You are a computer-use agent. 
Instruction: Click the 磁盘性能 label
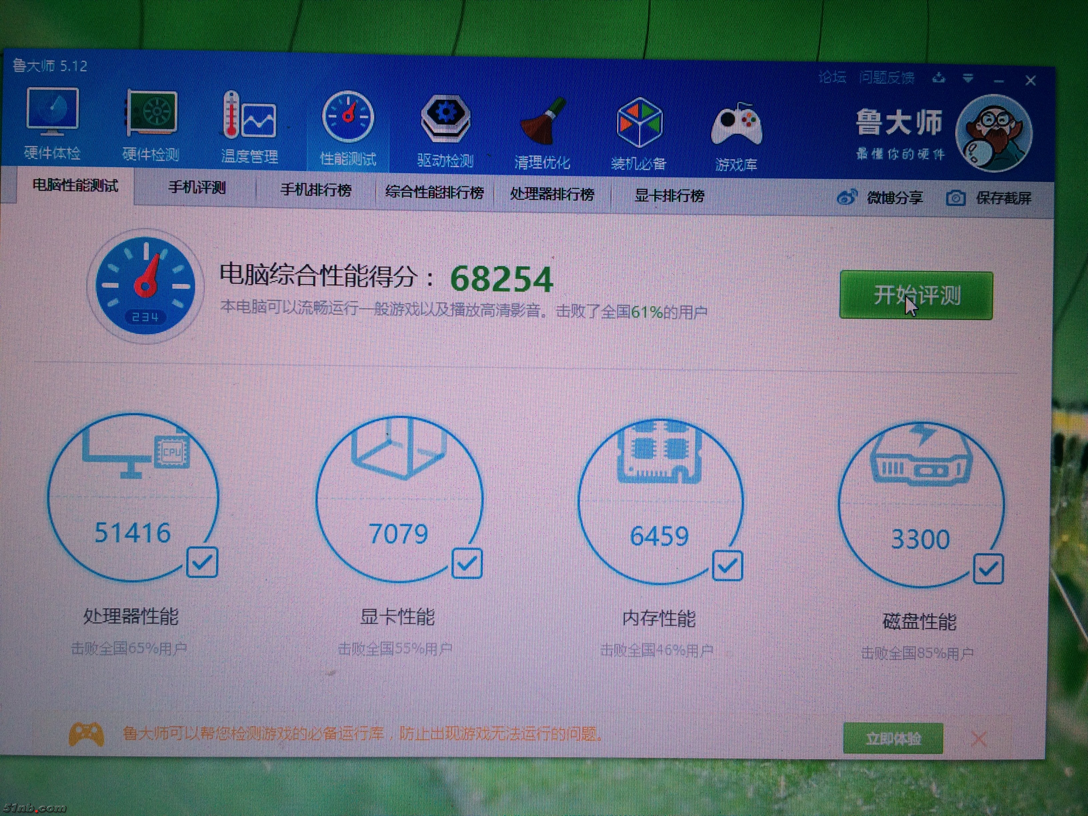[919, 622]
